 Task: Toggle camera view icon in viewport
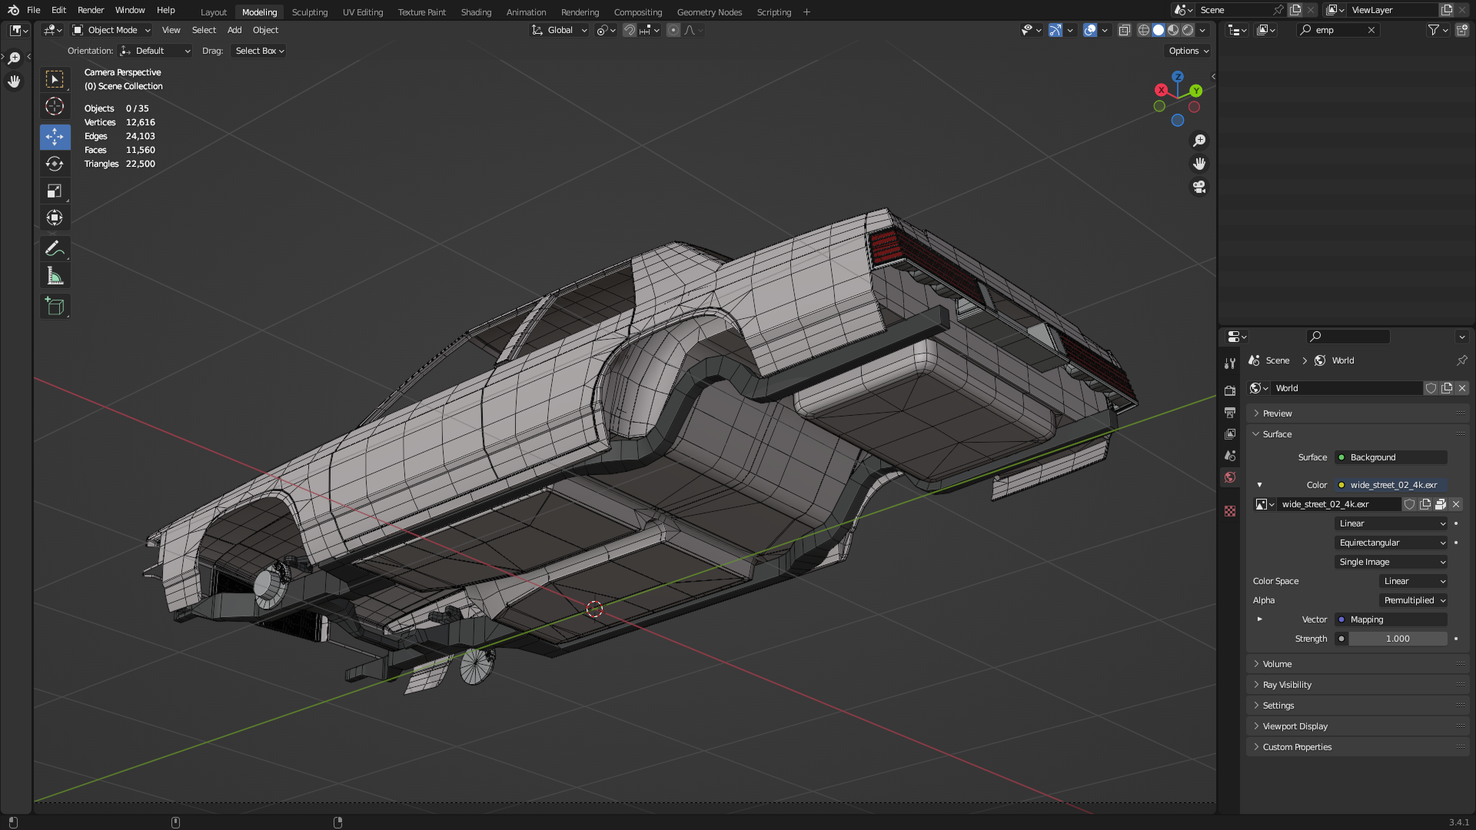click(1198, 187)
